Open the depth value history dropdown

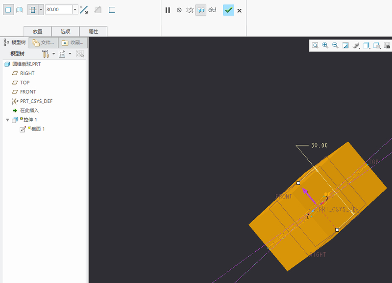(75, 10)
